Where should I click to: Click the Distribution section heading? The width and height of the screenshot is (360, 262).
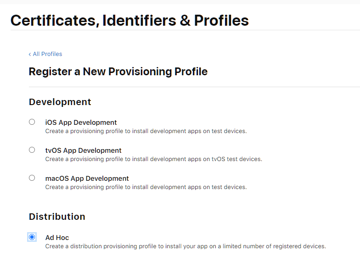(57, 217)
